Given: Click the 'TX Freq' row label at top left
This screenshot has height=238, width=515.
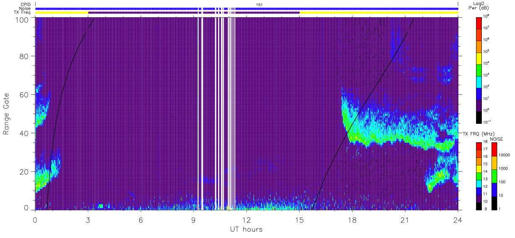Looking at the screenshot, I should [x=23, y=12].
